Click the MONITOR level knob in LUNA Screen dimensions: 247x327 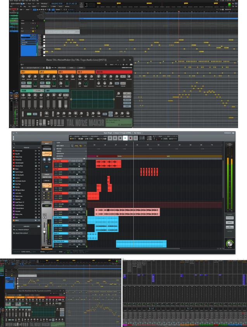[x=230, y=243]
